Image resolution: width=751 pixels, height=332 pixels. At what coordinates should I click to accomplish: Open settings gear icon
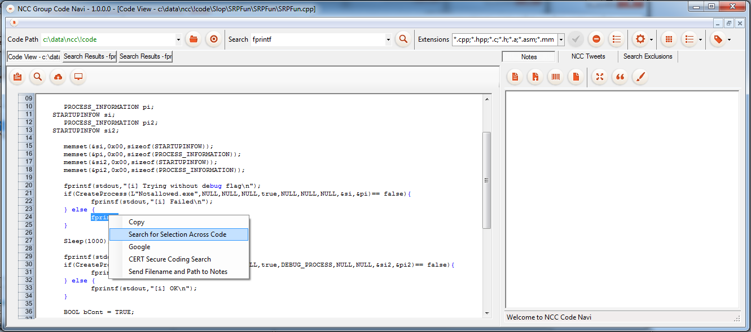(640, 39)
